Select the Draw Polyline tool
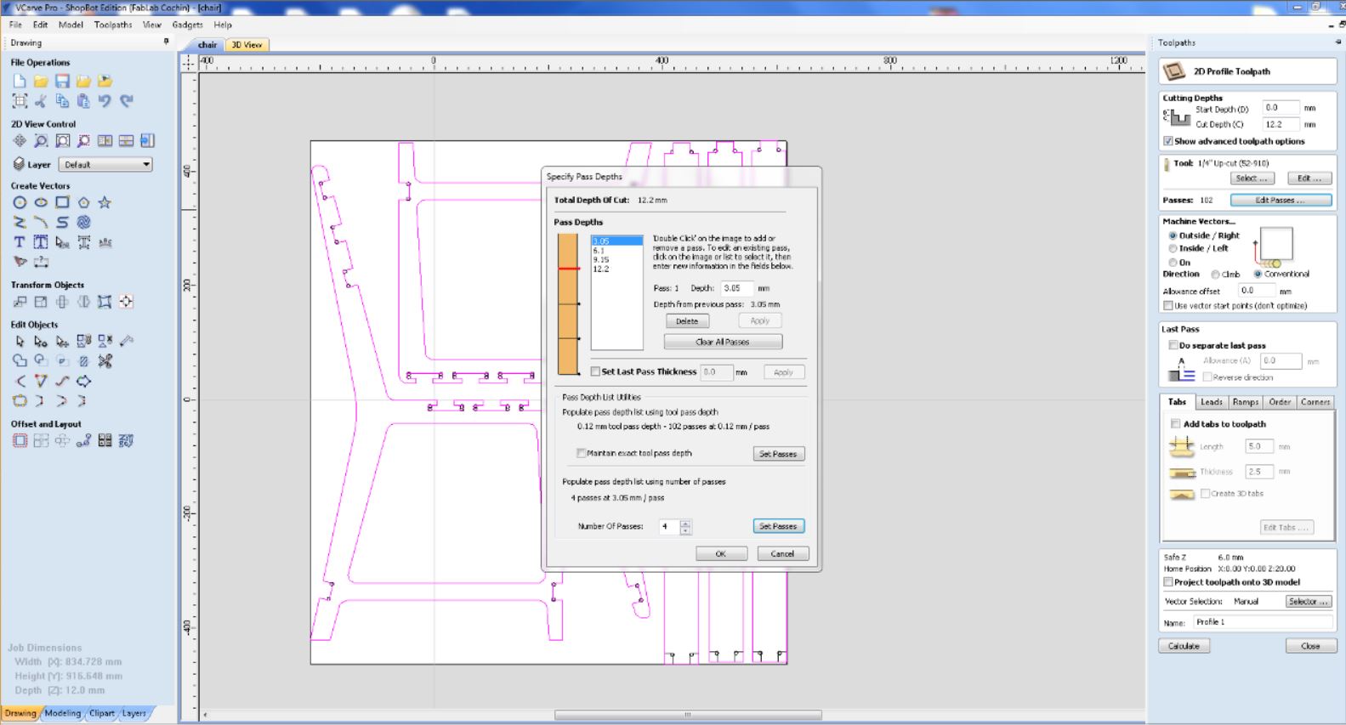The width and height of the screenshot is (1346, 725). [x=20, y=222]
